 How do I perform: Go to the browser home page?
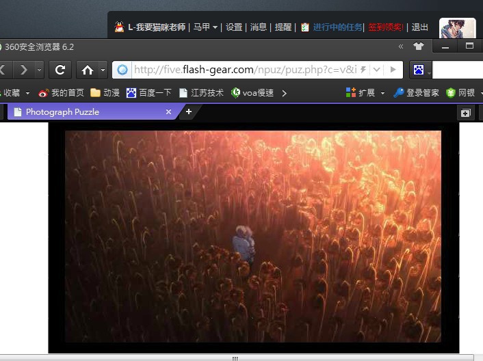pyautogui.click(x=87, y=70)
